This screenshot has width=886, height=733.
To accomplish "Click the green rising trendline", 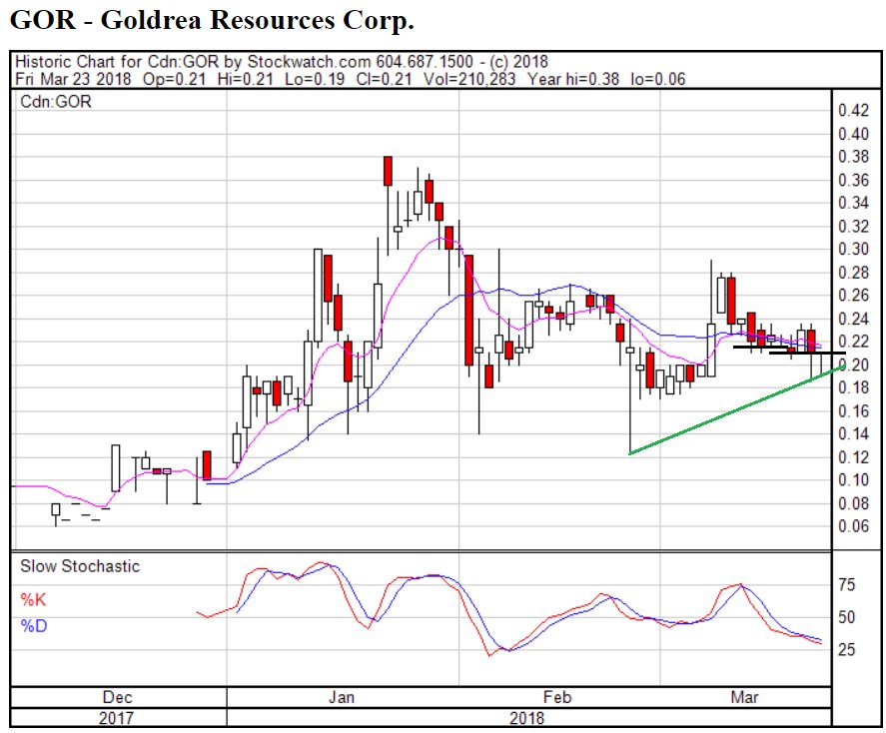I will tap(737, 409).
